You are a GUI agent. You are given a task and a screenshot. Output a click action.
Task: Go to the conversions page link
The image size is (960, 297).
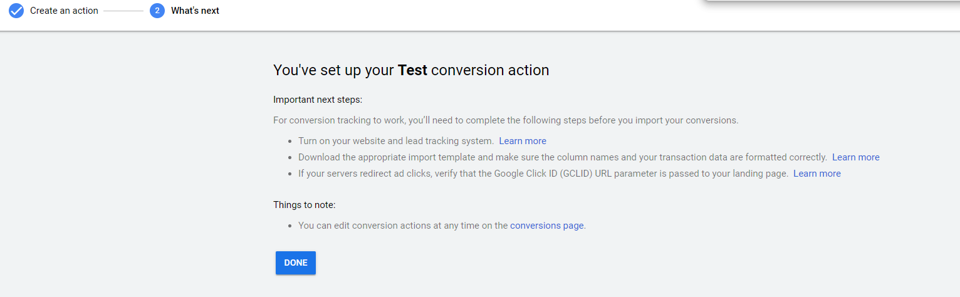[546, 226]
